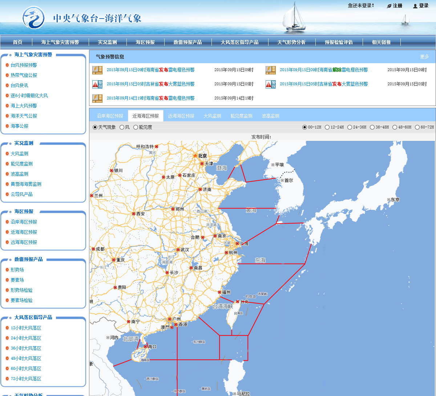This screenshot has height=396, width=436.
Task: Choose the 12-24H forecast period
Action: [327, 127]
